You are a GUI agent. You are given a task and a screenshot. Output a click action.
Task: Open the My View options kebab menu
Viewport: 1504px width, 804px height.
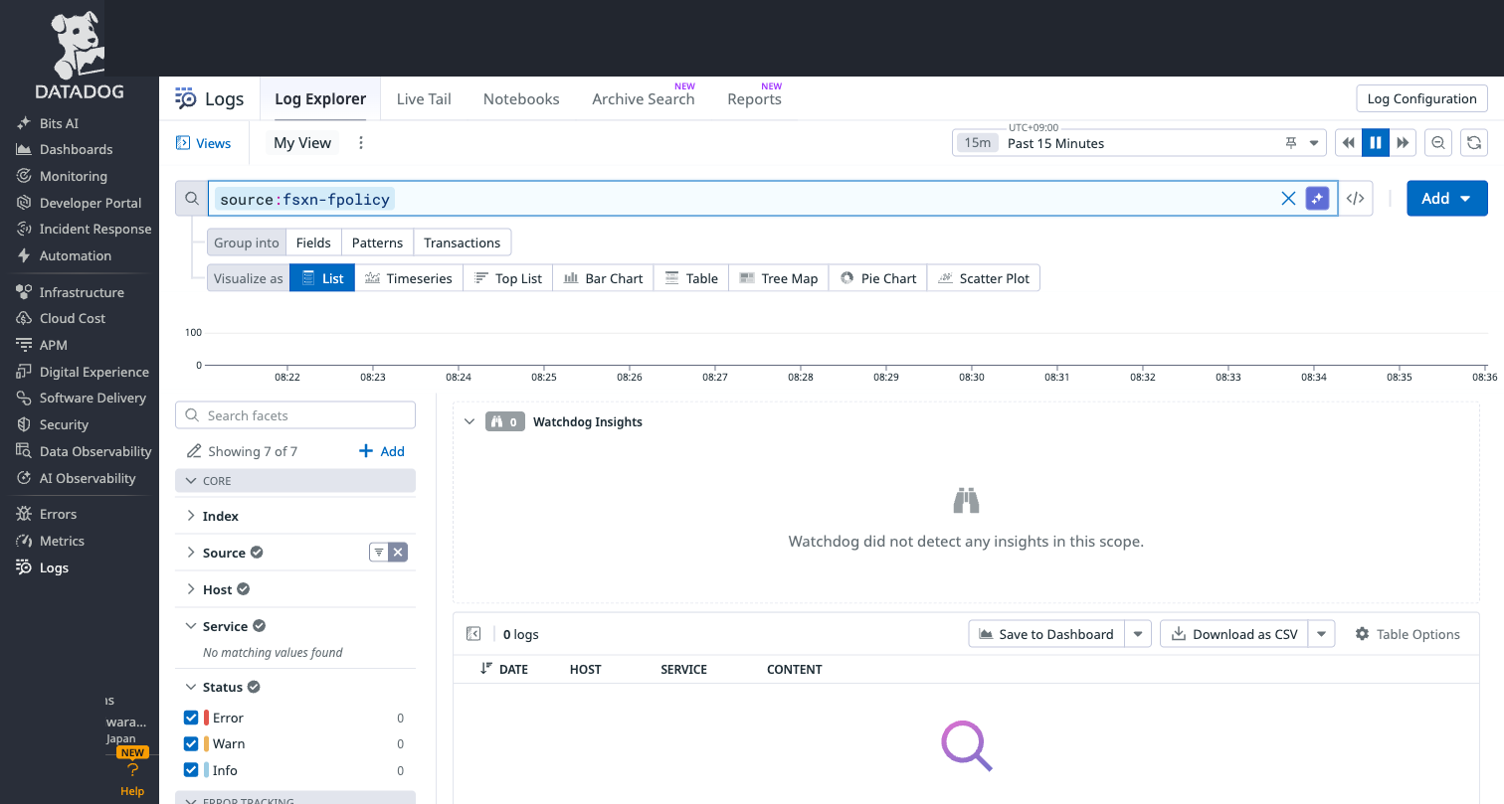tap(361, 143)
